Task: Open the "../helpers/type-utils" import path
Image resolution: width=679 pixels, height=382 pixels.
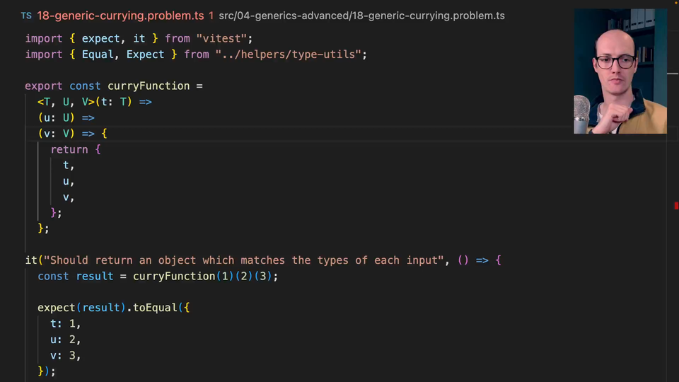Action: click(291, 54)
